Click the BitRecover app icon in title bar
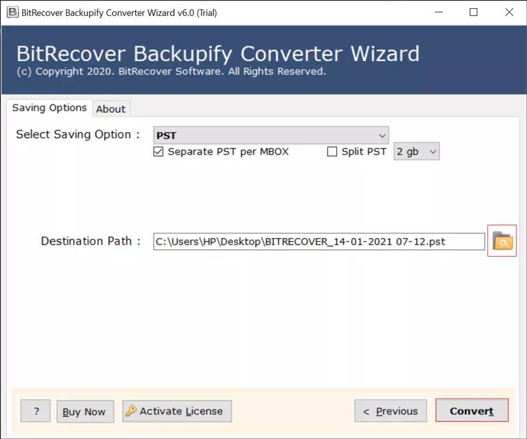527x439 pixels. click(12, 12)
